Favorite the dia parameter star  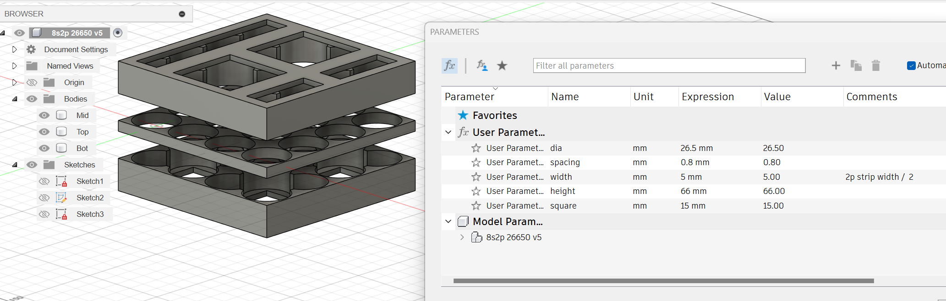(476, 148)
